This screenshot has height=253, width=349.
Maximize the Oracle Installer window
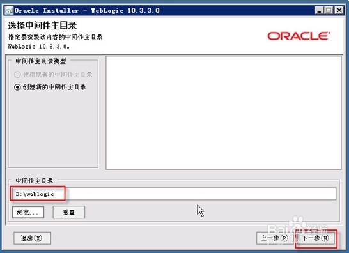click(329, 10)
